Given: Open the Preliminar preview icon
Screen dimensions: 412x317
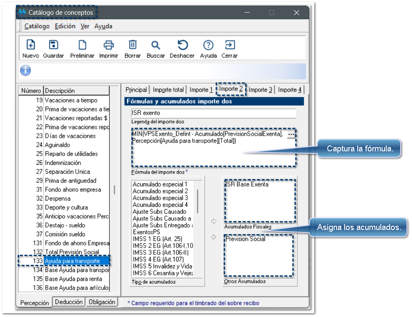Looking at the screenshot, I should tap(82, 45).
